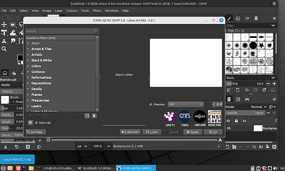
Task: Expand the Artistic filter category
Action: (28, 55)
